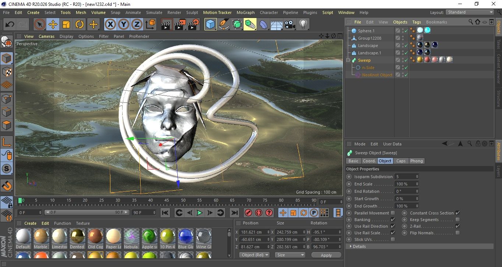
Task: Expand the Details section
Action: pyautogui.click(x=351, y=246)
